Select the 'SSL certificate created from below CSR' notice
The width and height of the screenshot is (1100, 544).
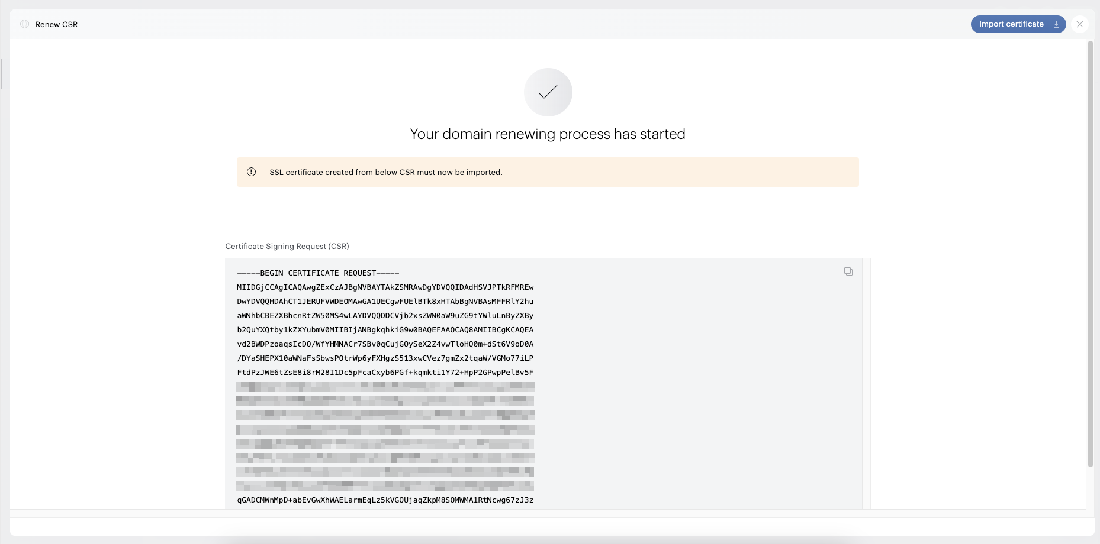tap(386, 172)
